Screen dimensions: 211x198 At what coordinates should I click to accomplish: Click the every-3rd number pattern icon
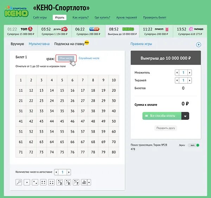click(x=60, y=182)
